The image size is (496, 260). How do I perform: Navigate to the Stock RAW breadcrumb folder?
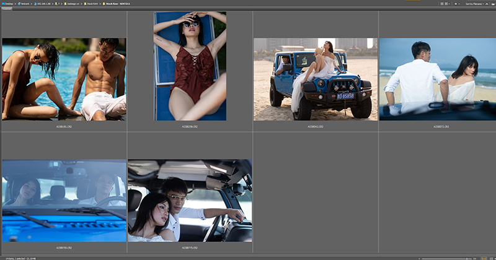click(x=91, y=4)
